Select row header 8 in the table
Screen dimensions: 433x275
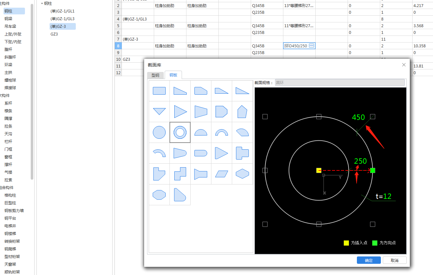(x=118, y=46)
